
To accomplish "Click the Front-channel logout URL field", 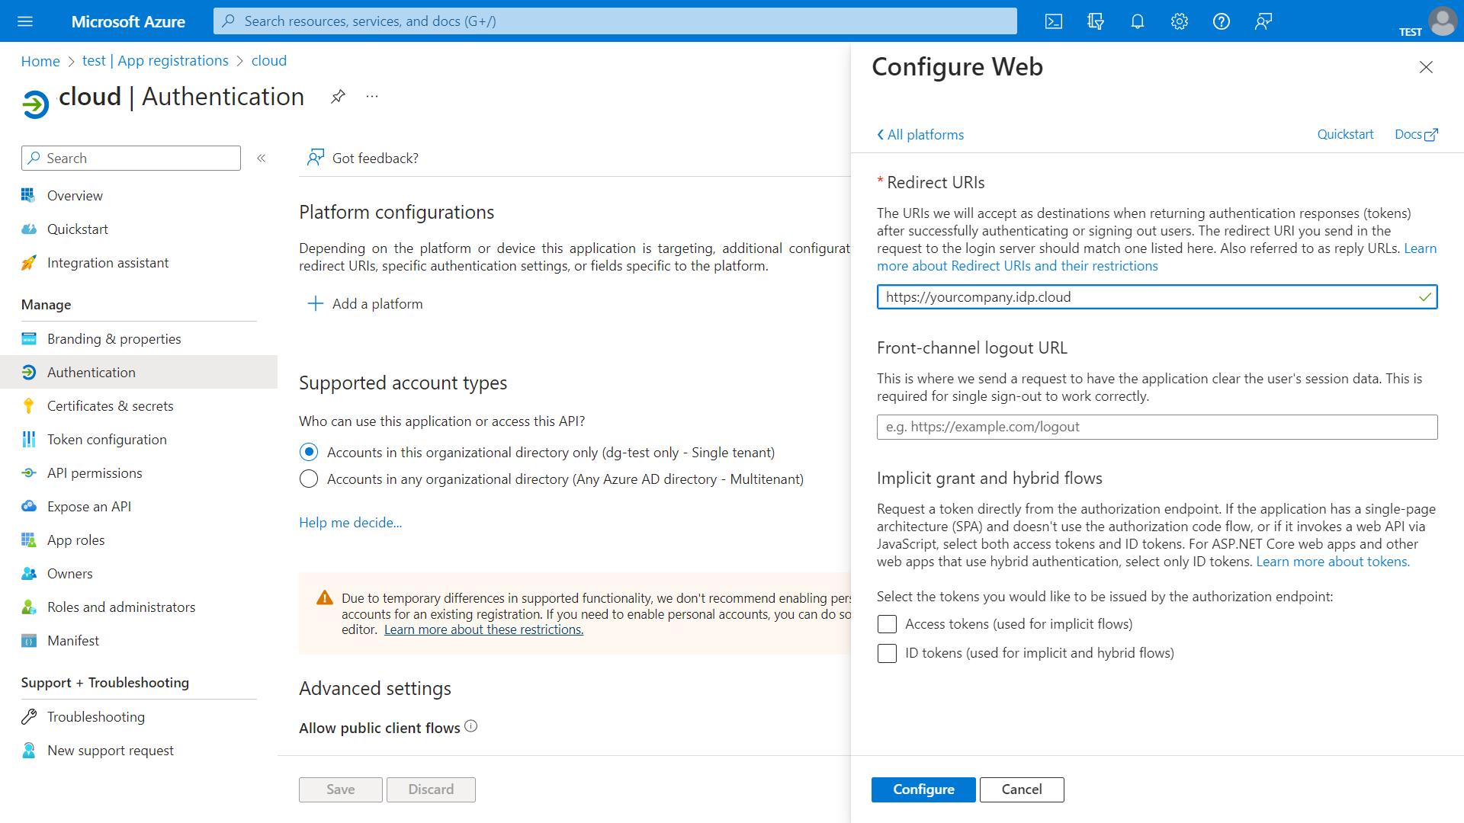I will 1157,427.
